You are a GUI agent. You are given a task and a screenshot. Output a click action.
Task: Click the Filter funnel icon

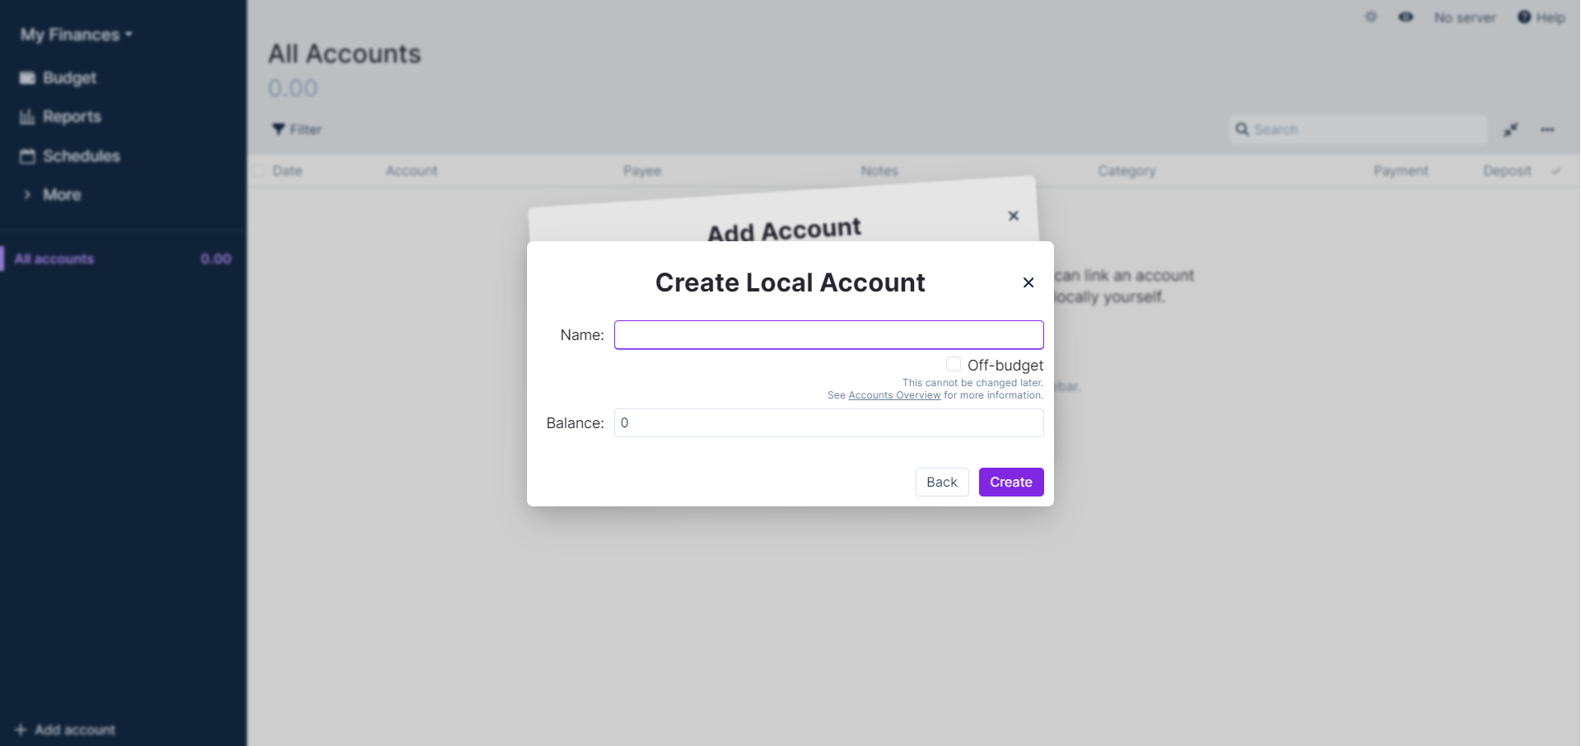(278, 129)
